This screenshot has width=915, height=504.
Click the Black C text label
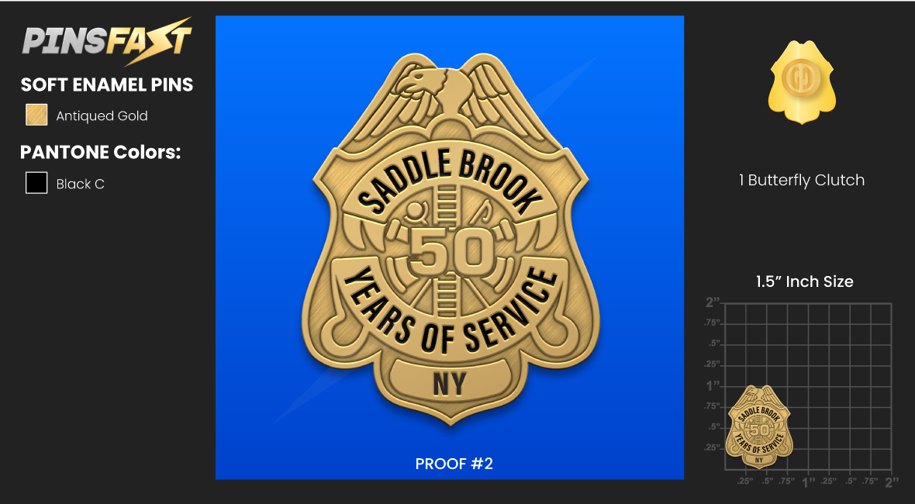[80, 184]
